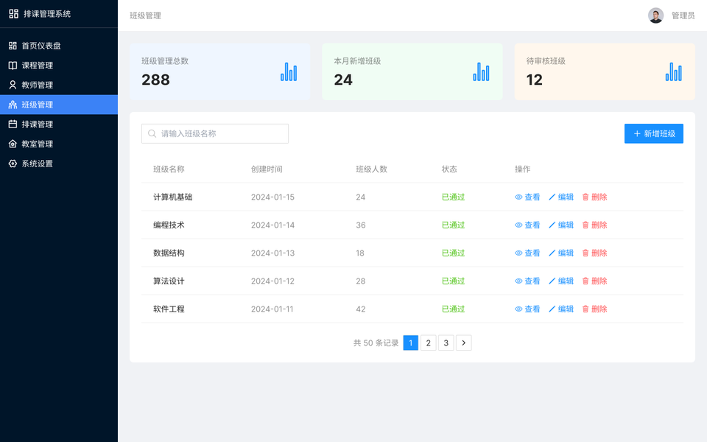Focus the 请输入班级名称 search field

point(215,133)
